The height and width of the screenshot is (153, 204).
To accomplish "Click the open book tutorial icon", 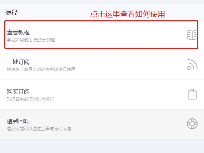I will pyautogui.click(x=192, y=35).
